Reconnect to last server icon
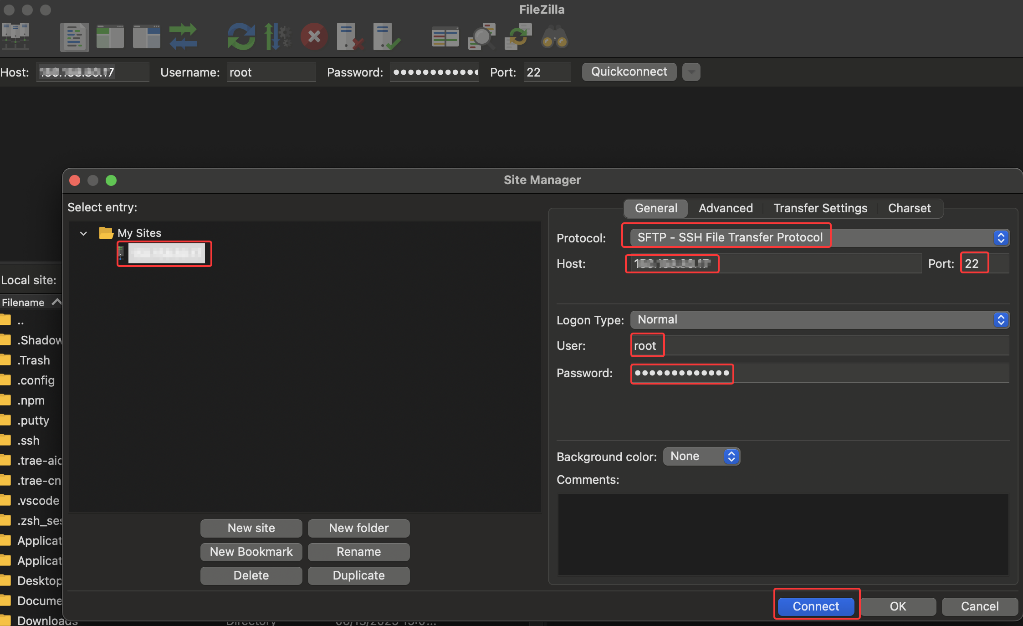 [386, 36]
